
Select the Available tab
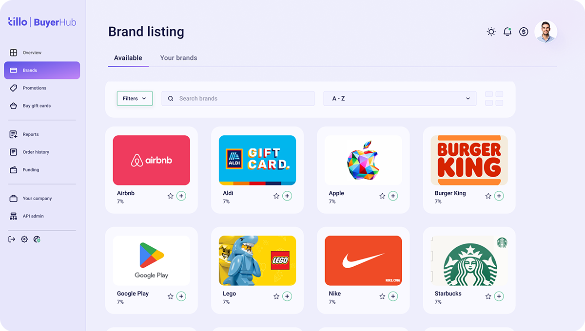(x=128, y=57)
